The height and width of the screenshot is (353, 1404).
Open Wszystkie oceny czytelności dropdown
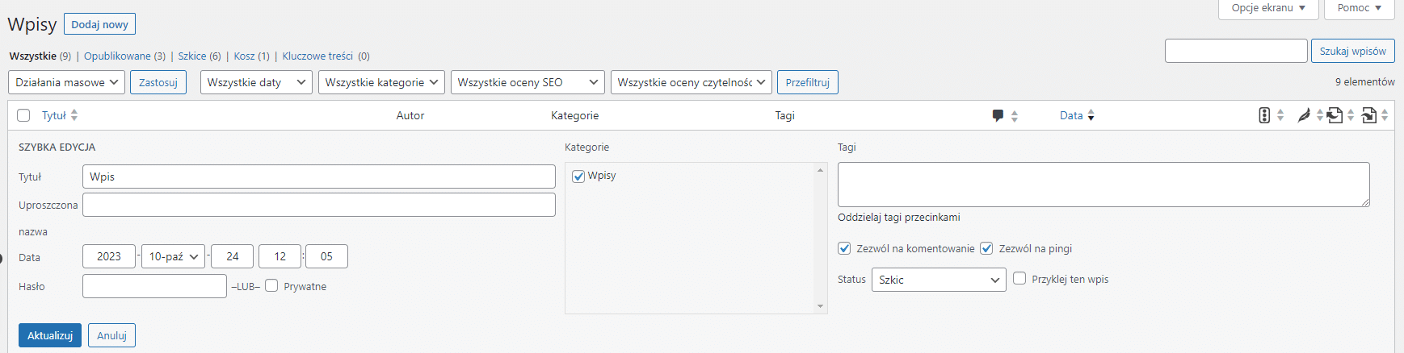[691, 82]
